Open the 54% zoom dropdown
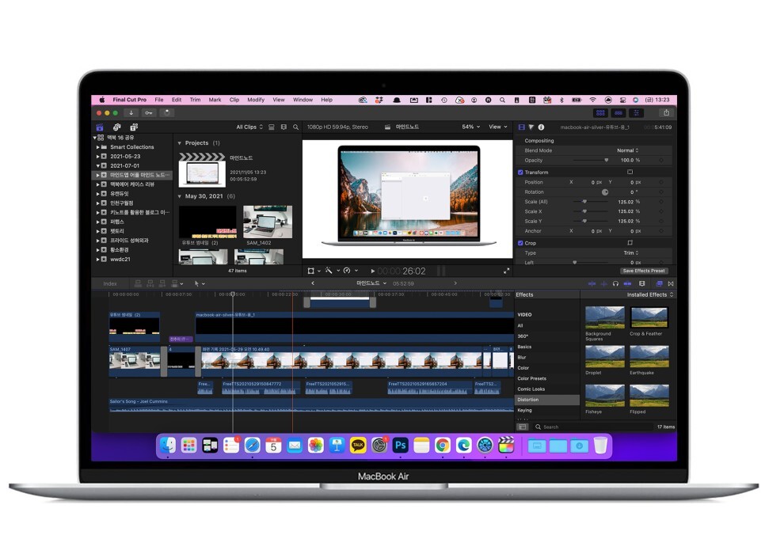Screen dimensions: 765x535 coord(471,127)
